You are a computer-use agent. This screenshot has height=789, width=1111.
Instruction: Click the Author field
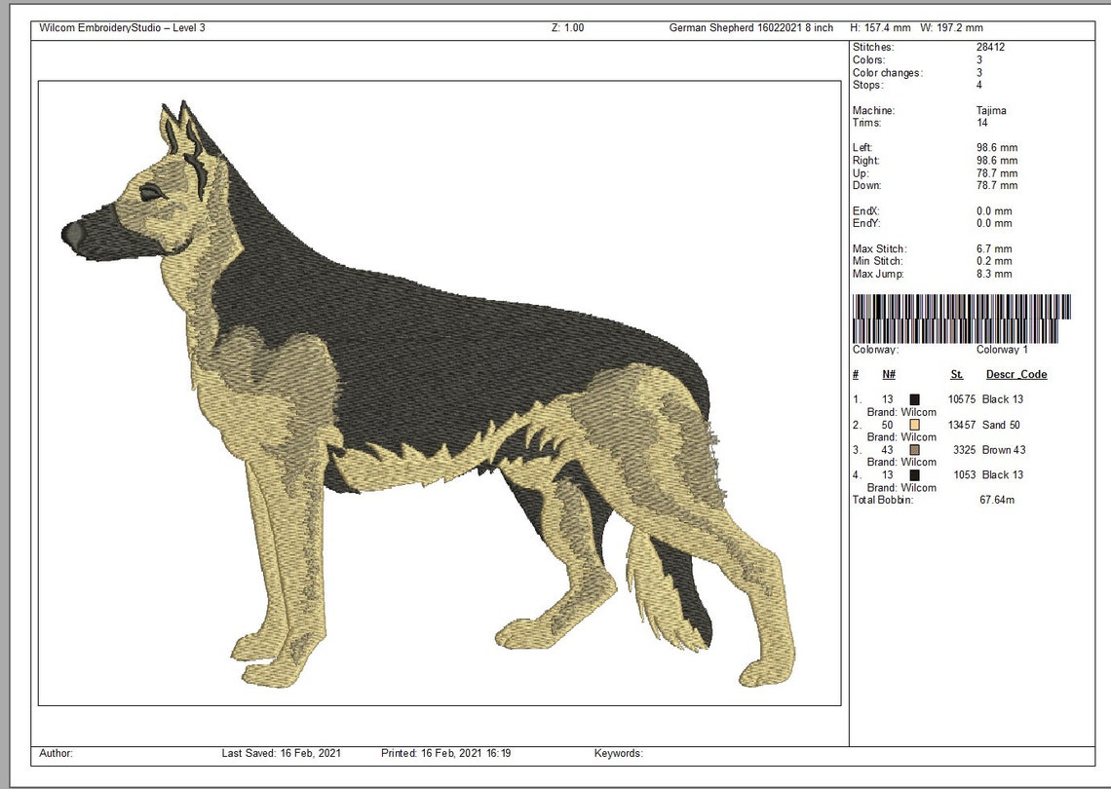point(57,753)
